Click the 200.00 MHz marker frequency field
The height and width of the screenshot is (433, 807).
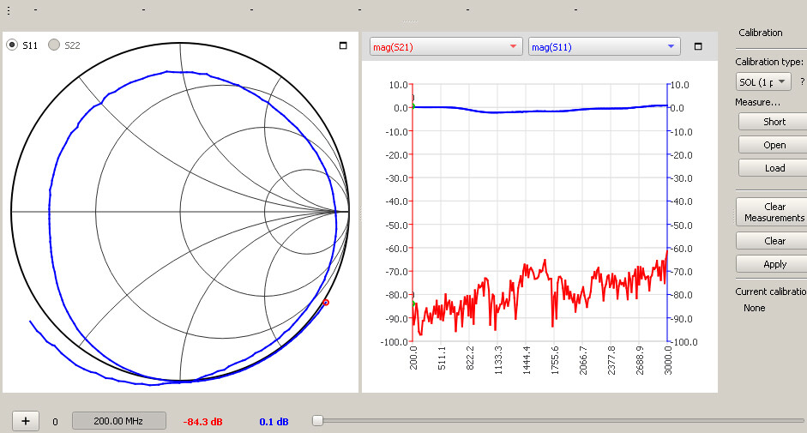(119, 421)
